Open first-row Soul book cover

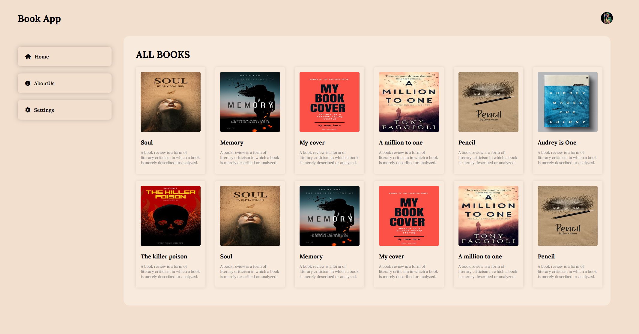coord(171,102)
